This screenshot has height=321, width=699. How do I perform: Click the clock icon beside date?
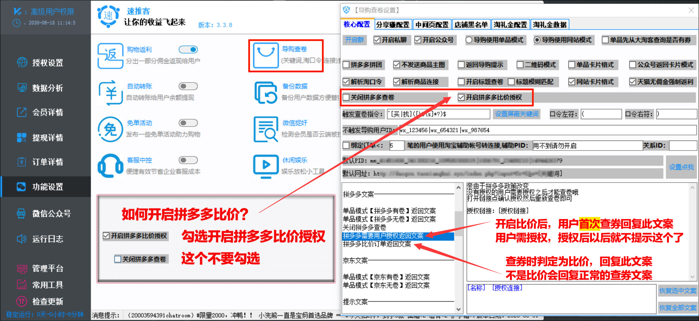pyautogui.click(x=17, y=23)
